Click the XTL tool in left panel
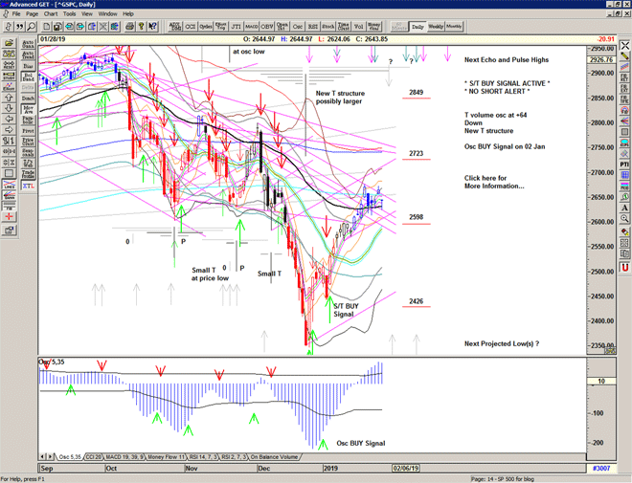Screen dimensions: 632x483 coord(27,186)
